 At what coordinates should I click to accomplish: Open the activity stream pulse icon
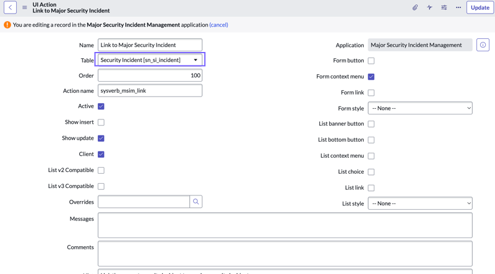(429, 7)
